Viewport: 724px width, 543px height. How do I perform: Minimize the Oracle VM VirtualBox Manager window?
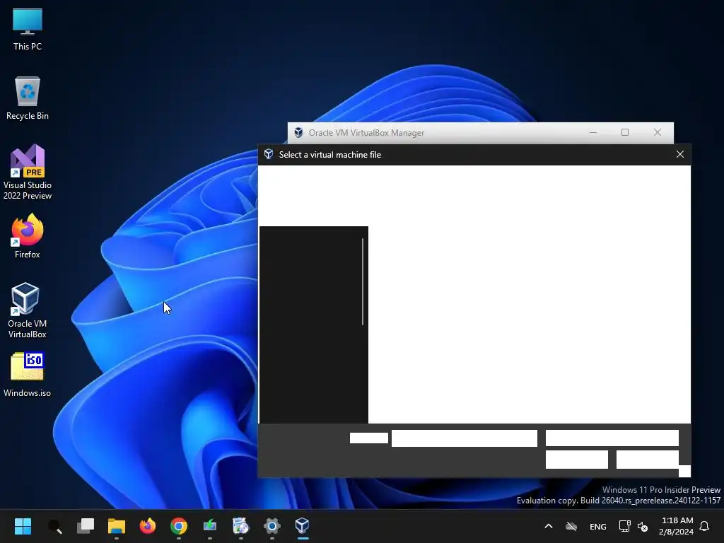tap(593, 132)
